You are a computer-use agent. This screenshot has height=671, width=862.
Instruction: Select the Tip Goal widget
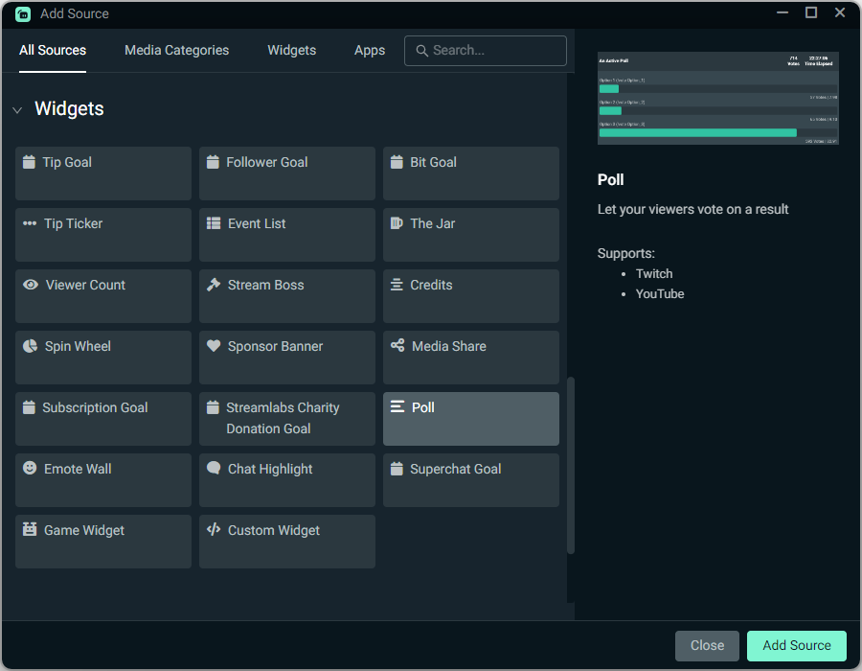[102, 174]
